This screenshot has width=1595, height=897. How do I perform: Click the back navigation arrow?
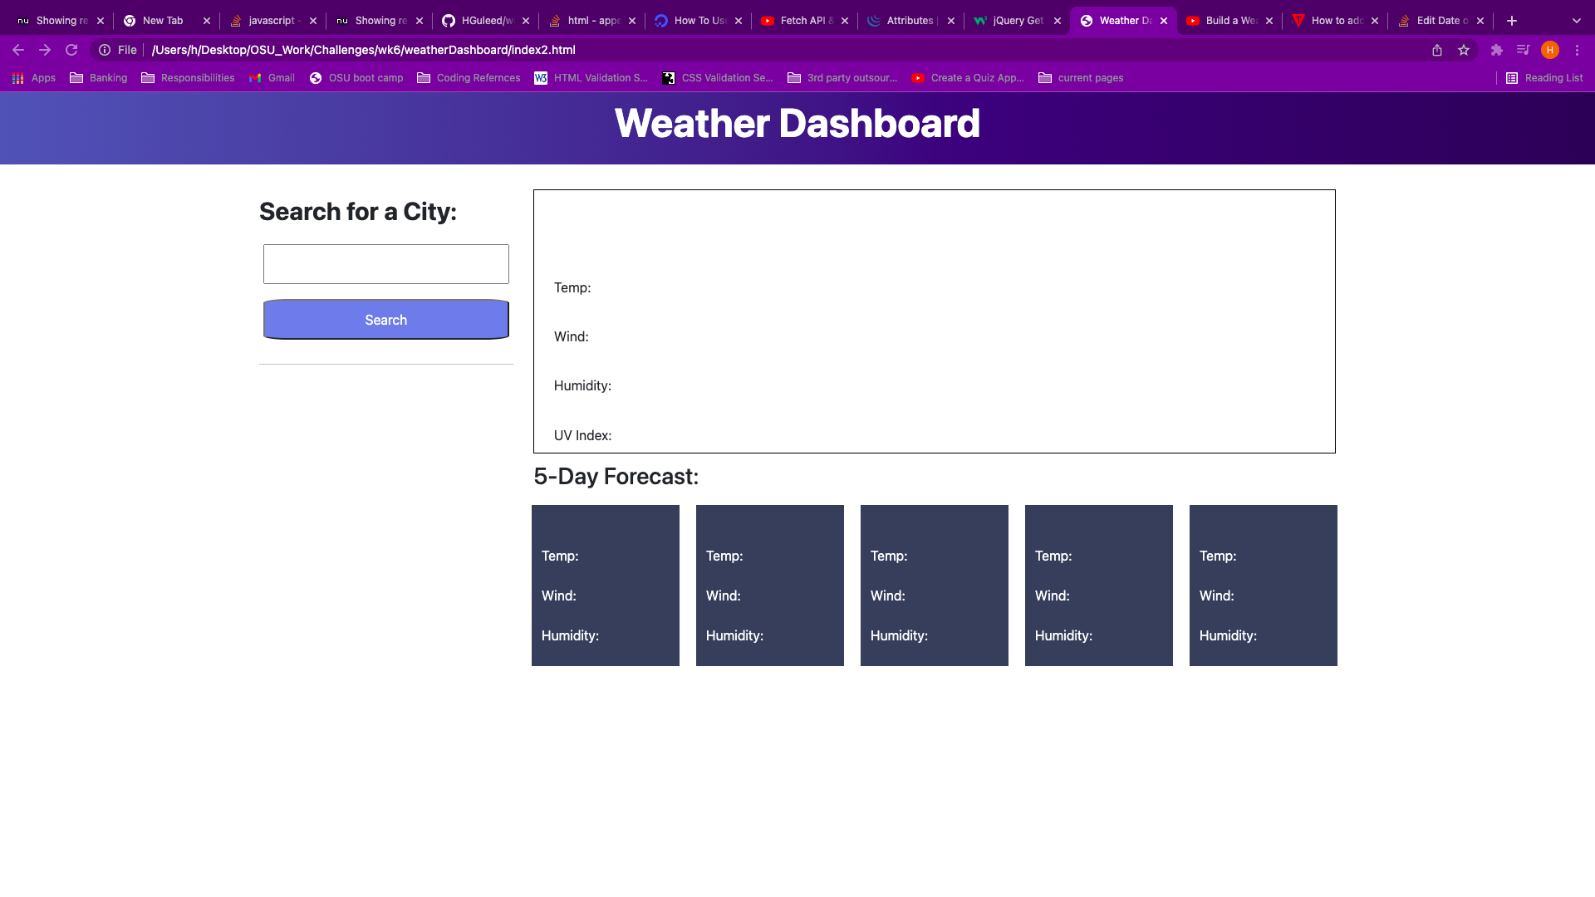[18, 50]
